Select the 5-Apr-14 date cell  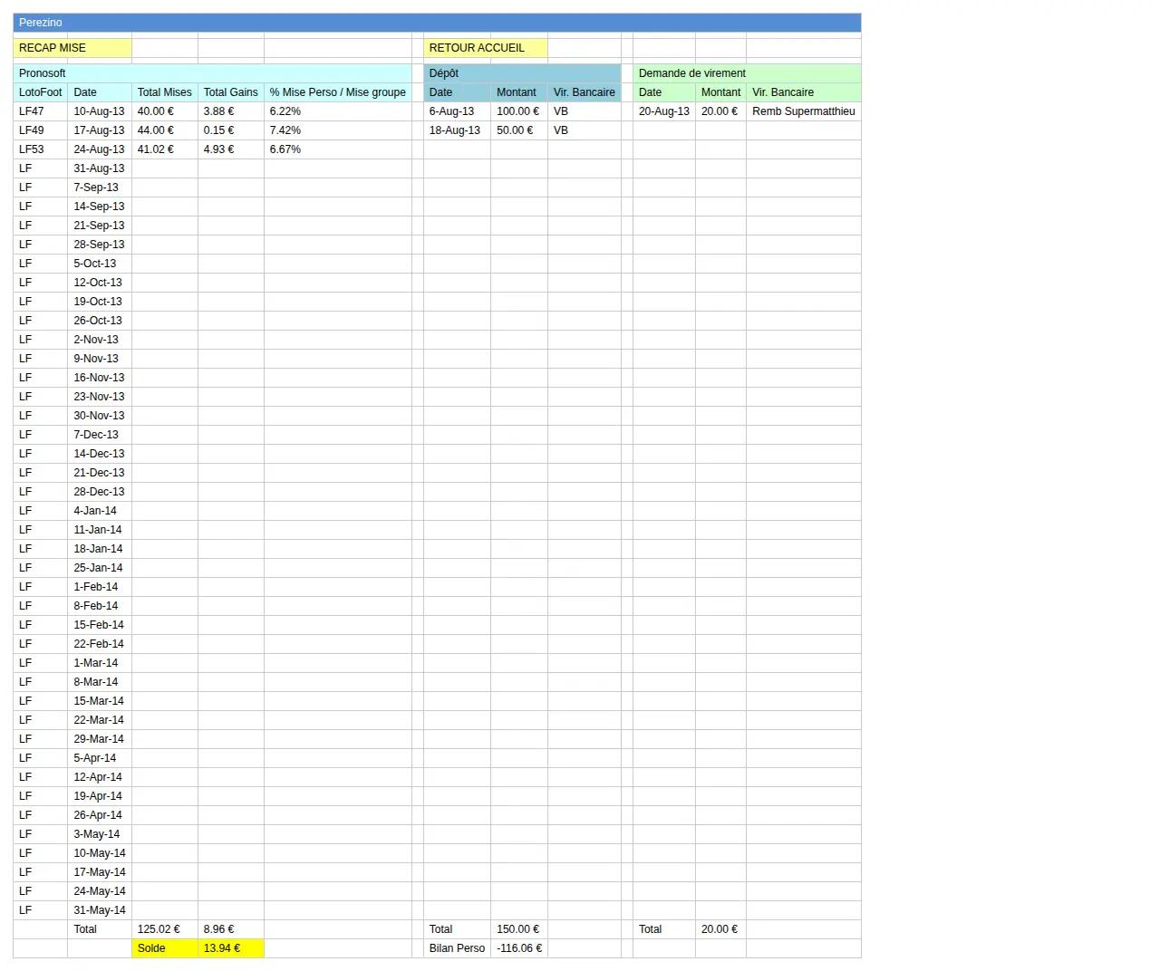[100, 758]
